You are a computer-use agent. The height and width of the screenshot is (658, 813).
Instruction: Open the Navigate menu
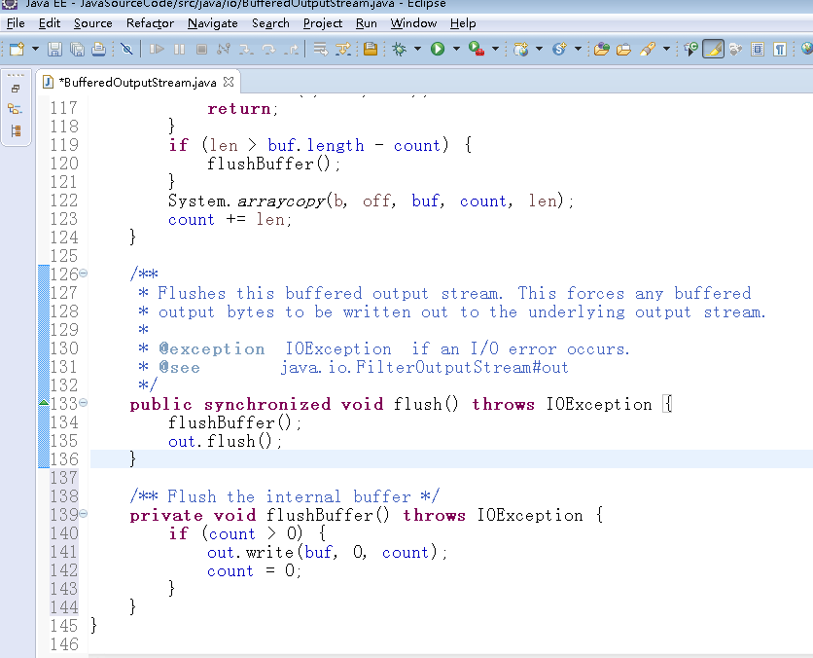(x=213, y=23)
